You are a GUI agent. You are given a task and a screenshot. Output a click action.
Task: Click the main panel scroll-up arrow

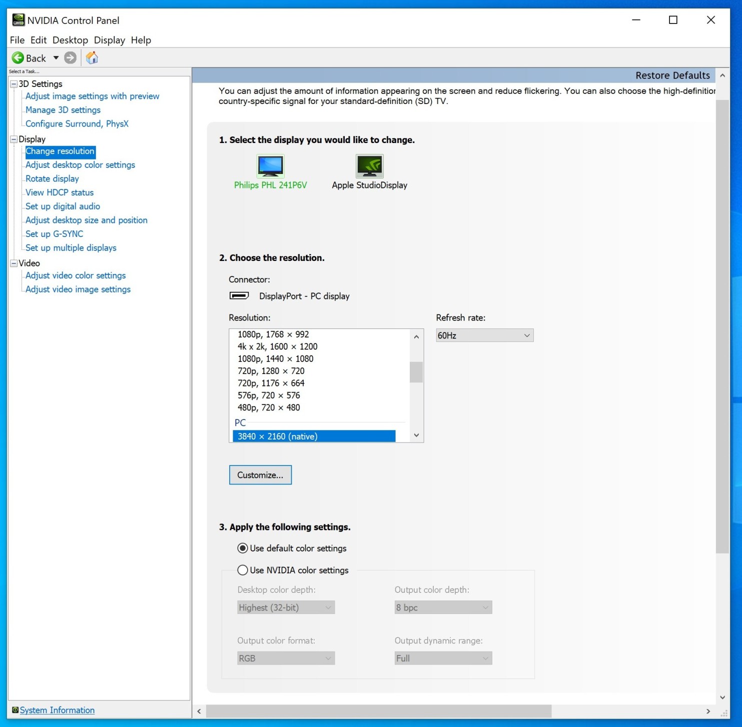pos(722,75)
